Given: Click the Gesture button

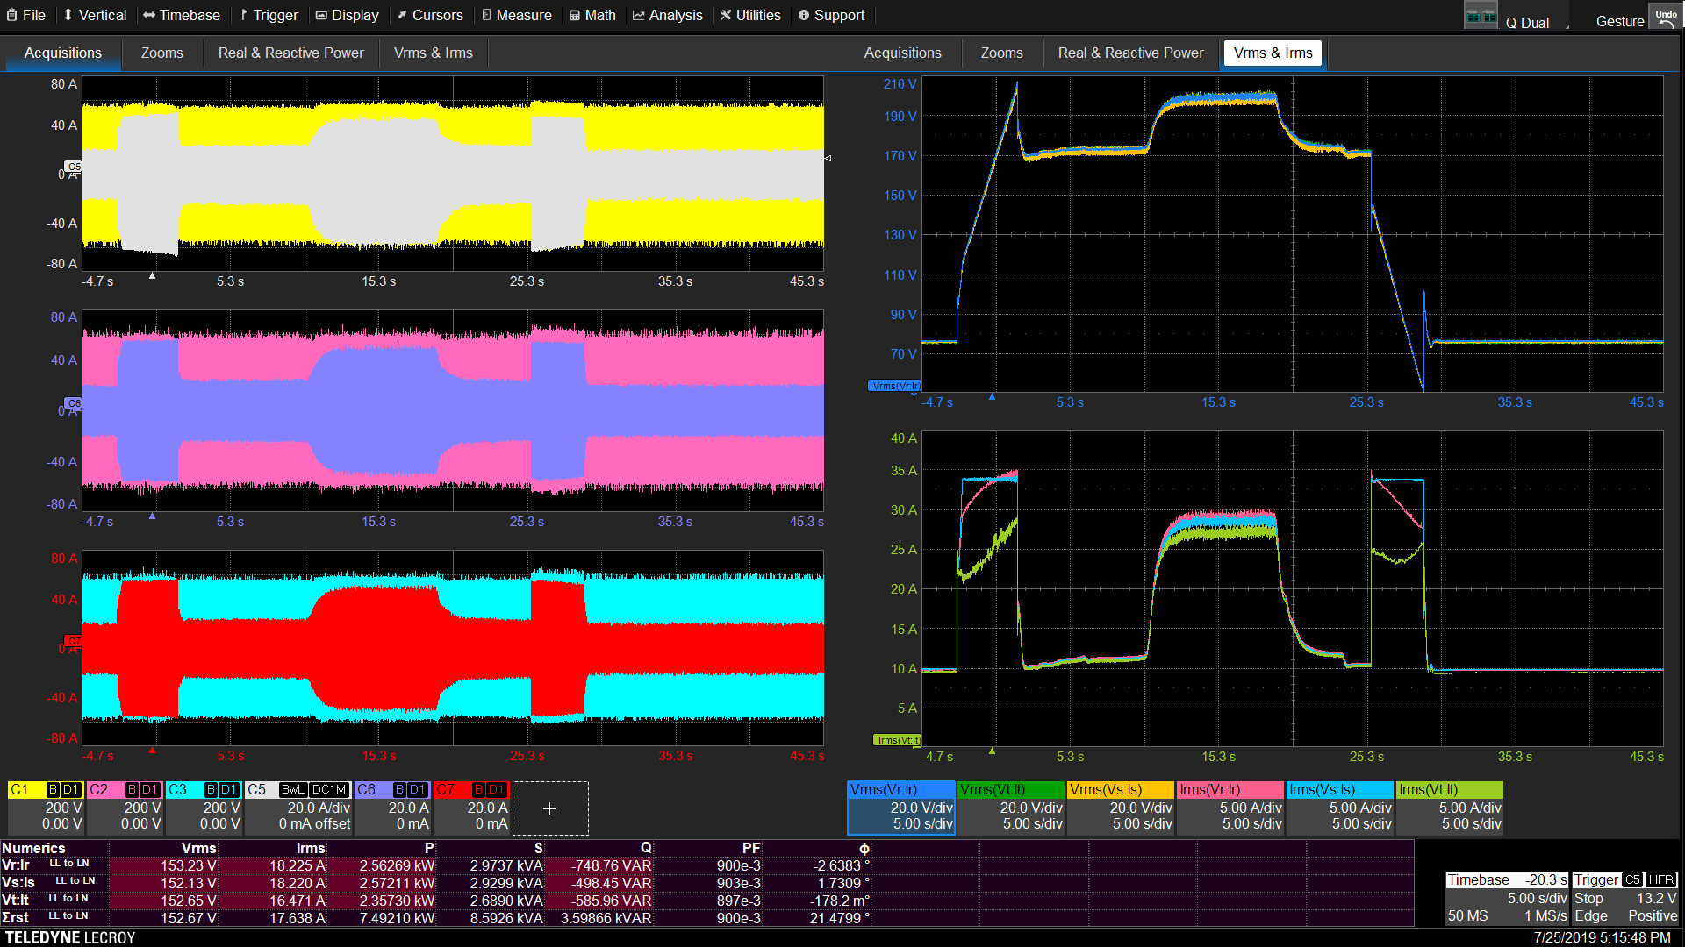Looking at the screenshot, I should (x=1619, y=21).
